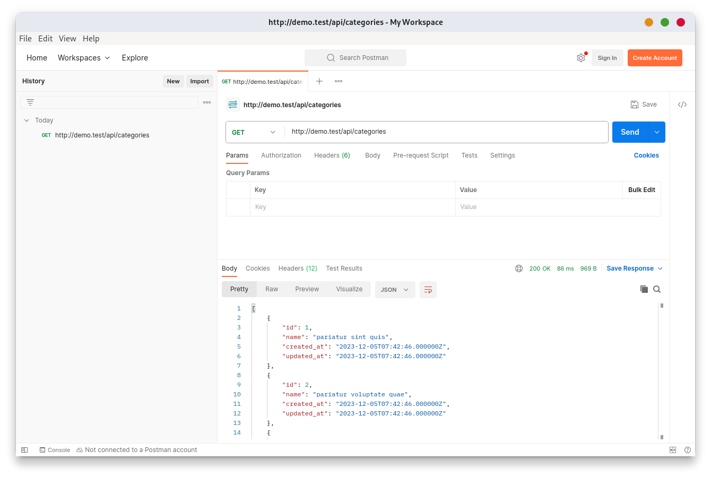Click the search magnifier in Search Postman

coord(331,58)
